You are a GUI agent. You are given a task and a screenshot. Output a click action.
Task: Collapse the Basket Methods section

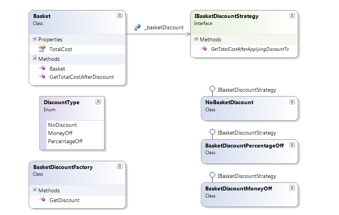tap(35, 59)
